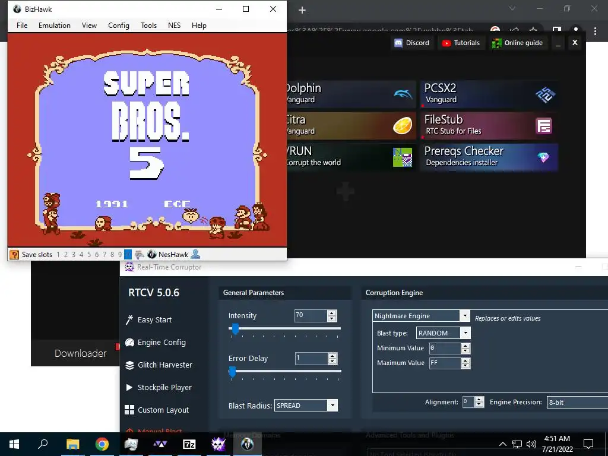608x456 pixels.
Task: Select save slot 9 in BizHawk
Action: 120,255
